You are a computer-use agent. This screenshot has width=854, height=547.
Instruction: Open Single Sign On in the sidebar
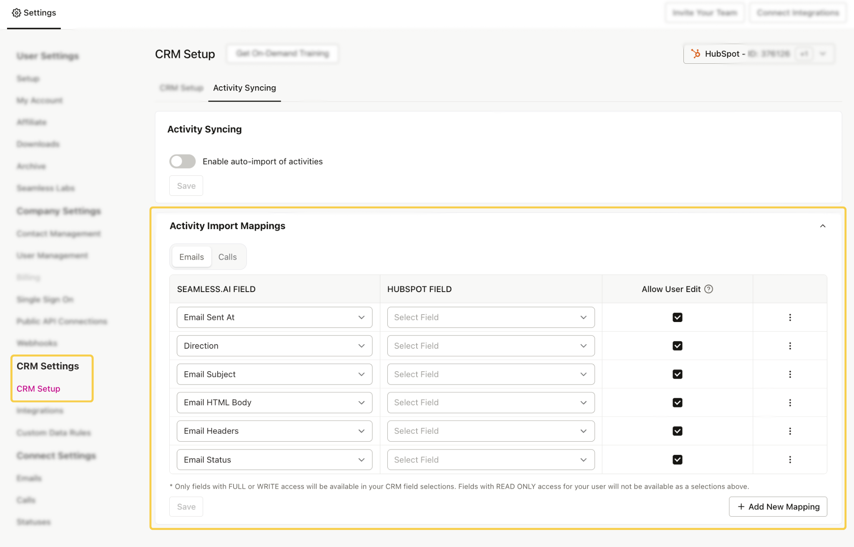click(45, 300)
